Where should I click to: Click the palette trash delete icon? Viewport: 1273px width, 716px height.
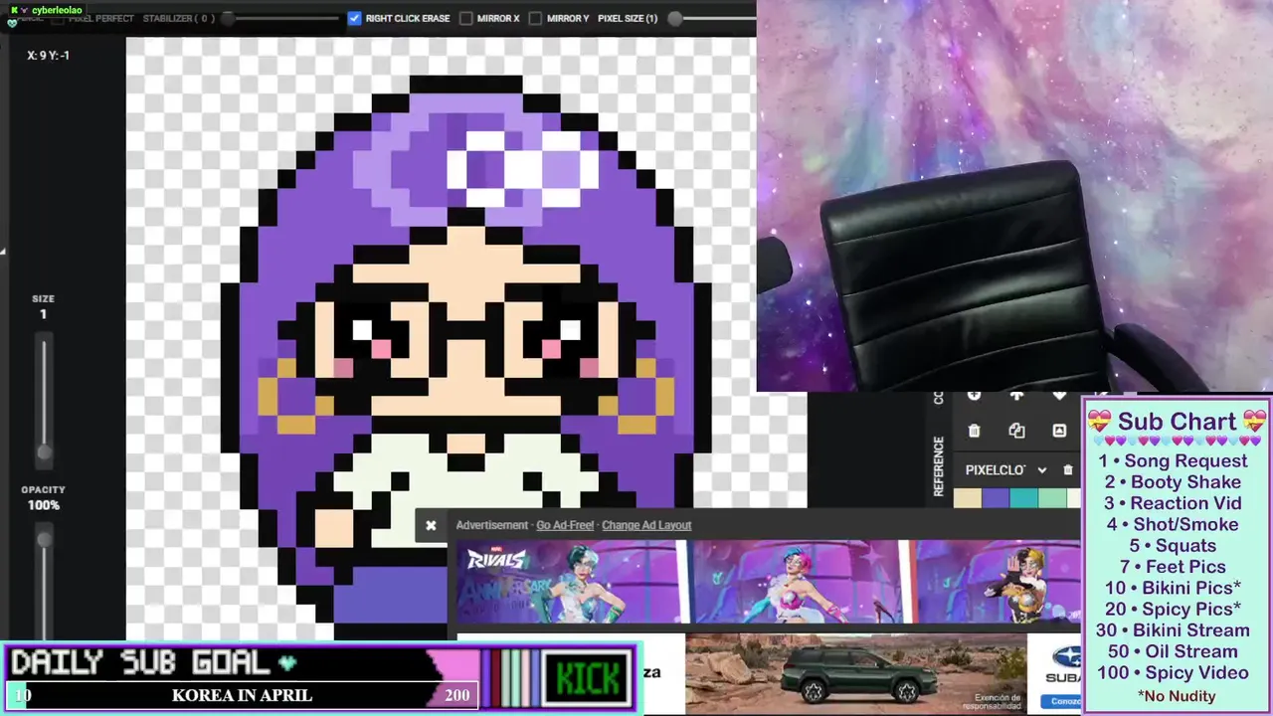974,431
